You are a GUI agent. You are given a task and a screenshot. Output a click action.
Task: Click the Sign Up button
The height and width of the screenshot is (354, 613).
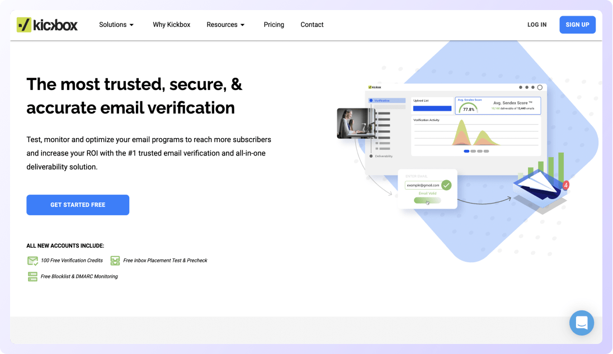click(x=577, y=25)
